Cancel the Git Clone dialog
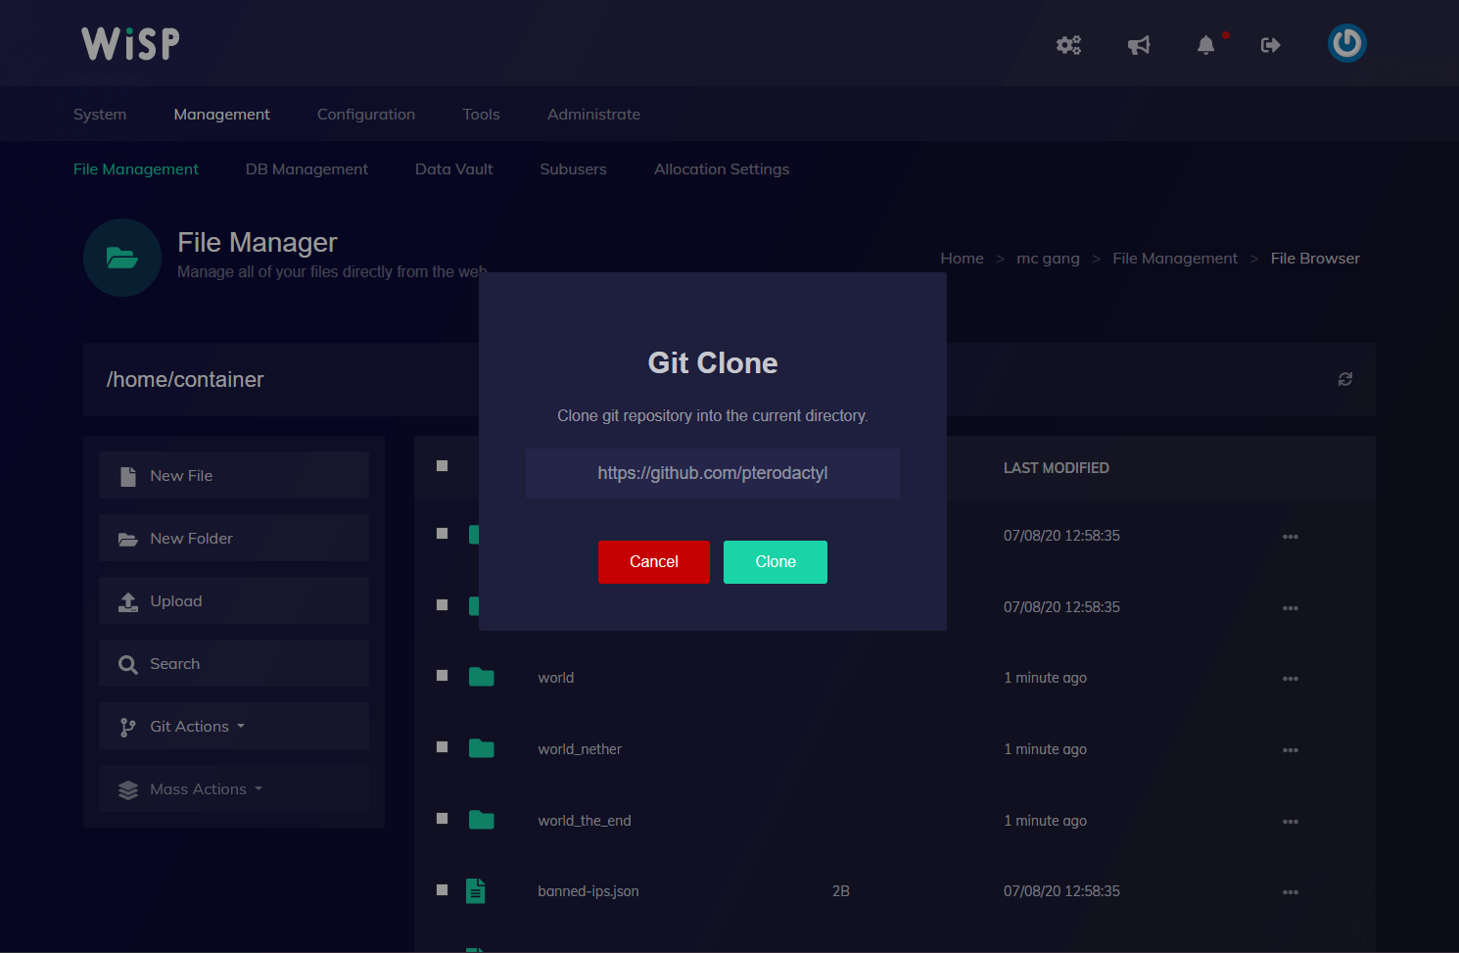Screen dimensions: 1459x953 pos(653,562)
